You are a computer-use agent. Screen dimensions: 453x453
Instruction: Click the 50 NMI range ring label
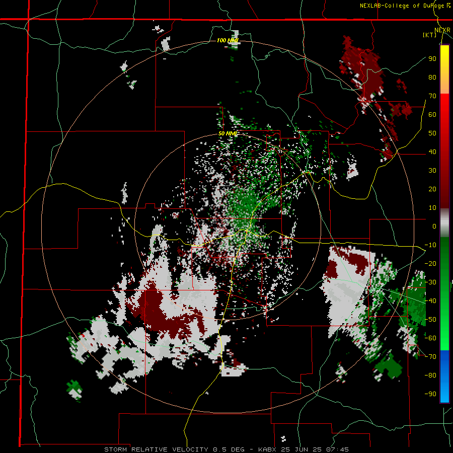tap(228, 133)
